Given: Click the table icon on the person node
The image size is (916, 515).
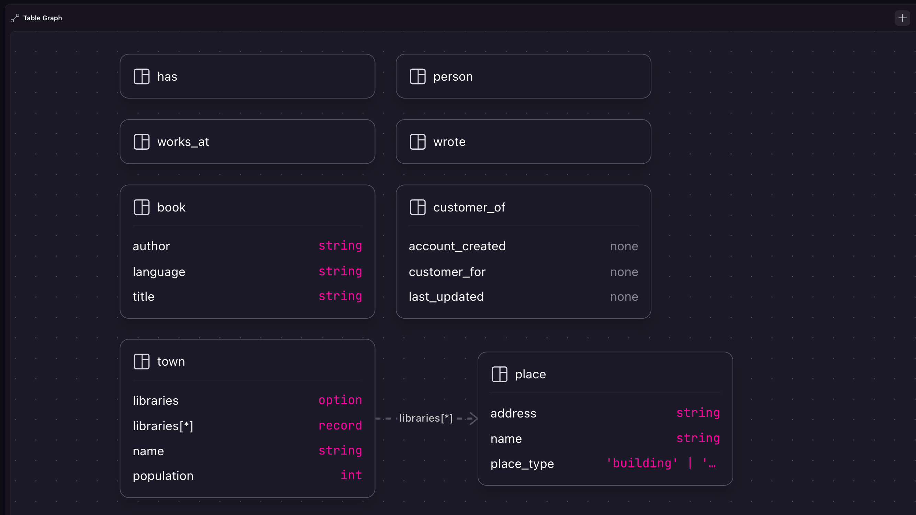Looking at the screenshot, I should pos(418,76).
